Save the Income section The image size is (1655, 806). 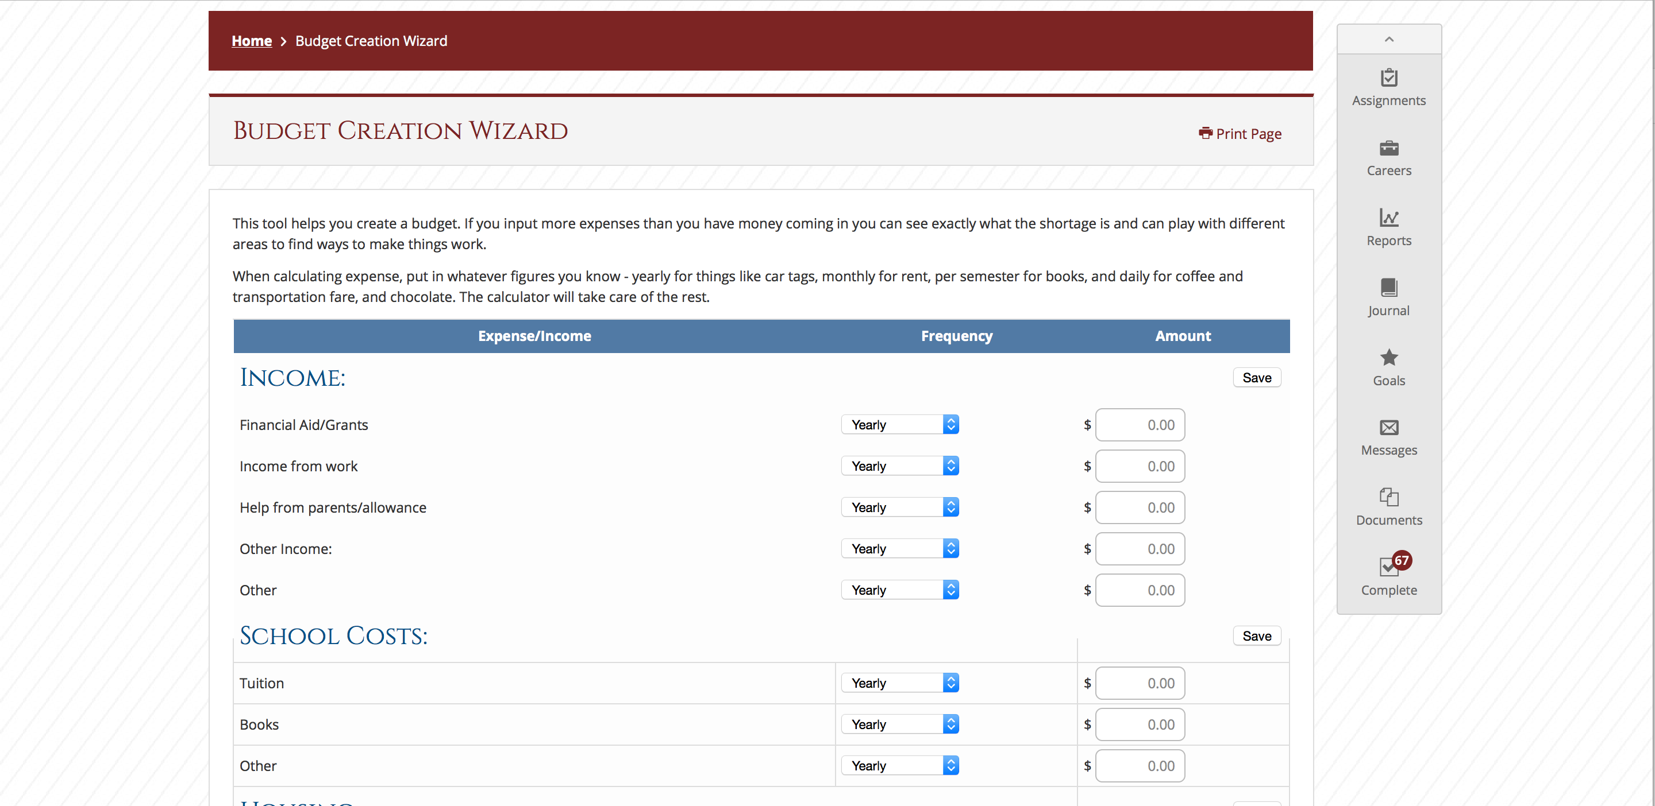[1256, 377]
